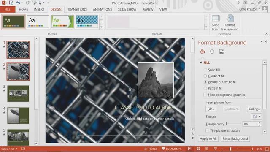Expand the Variants gallery more arrow
The image size is (270, 152).
tap(206, 27)
